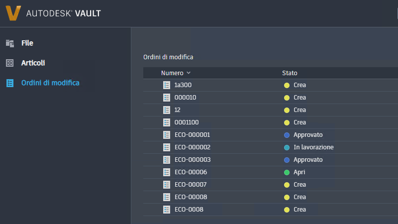Open the File section in sidebar
Viewport: 398px width, 224px height.
coord(27,43)
